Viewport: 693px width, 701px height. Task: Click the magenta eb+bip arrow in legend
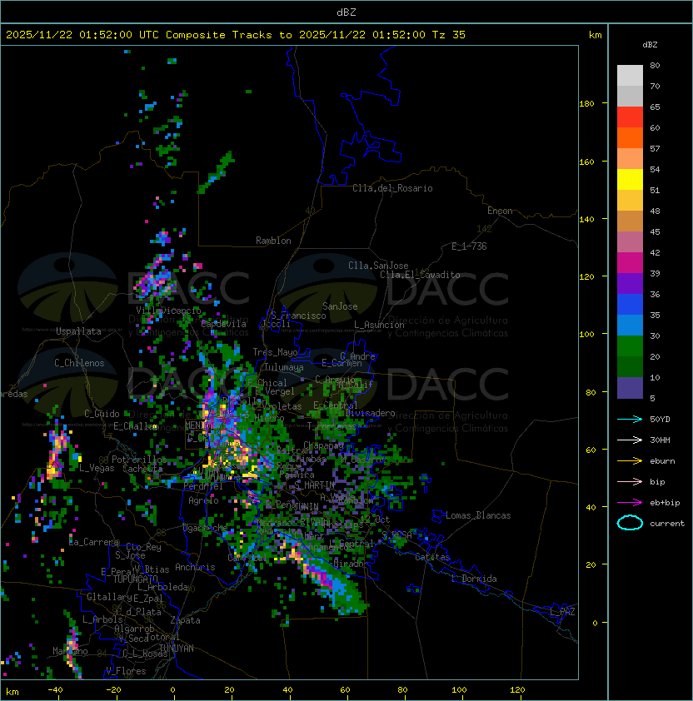[x=630, y=503]
